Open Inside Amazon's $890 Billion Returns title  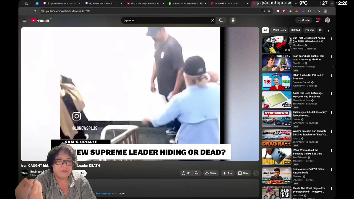(309, 171)
